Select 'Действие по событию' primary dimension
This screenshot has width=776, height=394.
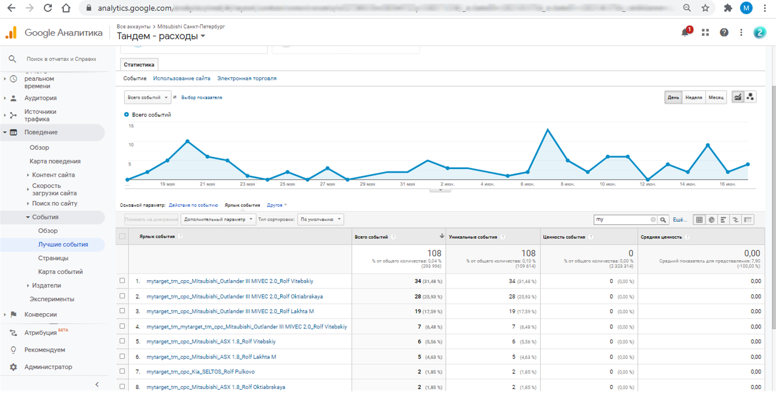[x=193, y=205]
